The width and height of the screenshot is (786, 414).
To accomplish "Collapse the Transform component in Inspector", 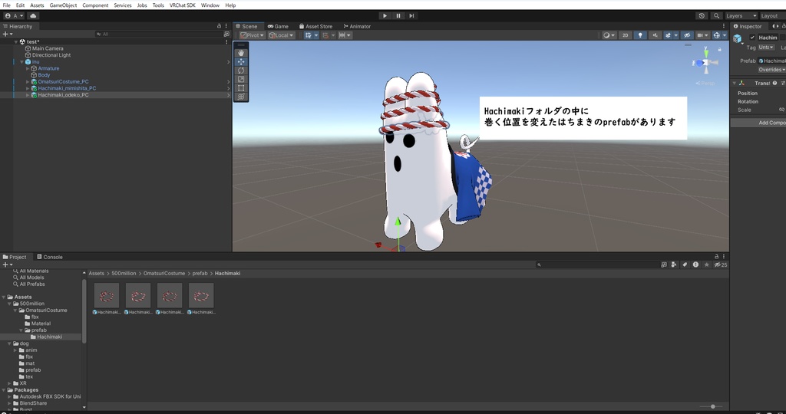I will point(735,83).
